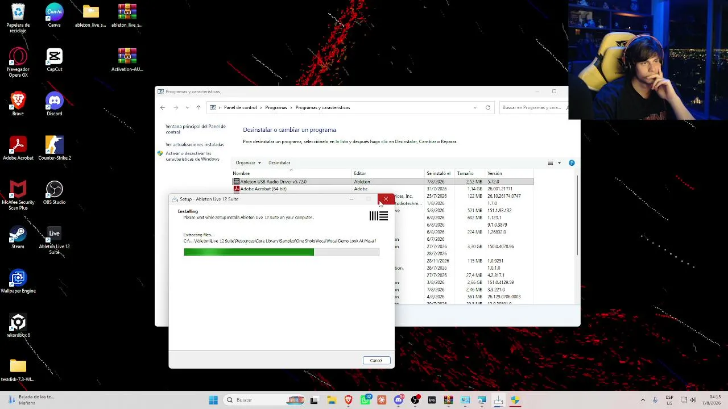Click Programas y características breadcrumb
Viewport: 728px width, 409px height.
tap(322, 107)
